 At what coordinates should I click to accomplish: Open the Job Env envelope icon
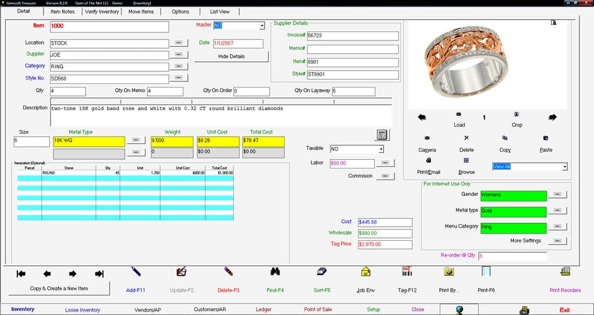pyautogui.click(x=365, y=272)
